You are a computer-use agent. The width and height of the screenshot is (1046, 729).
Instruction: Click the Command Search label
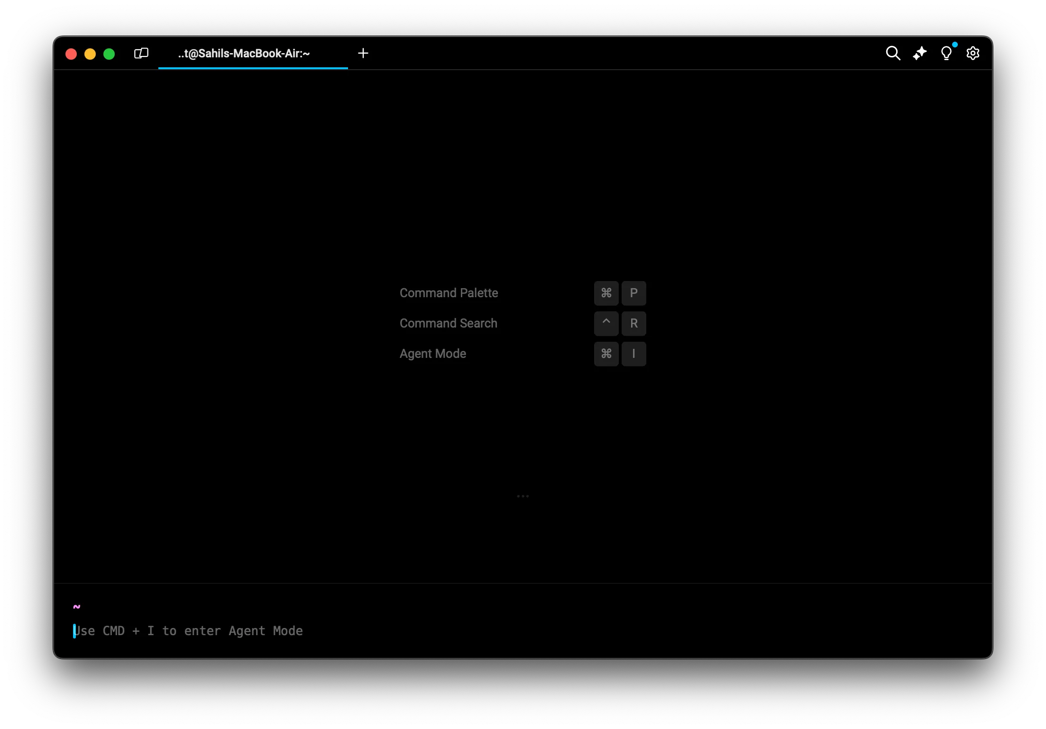tap(448, 323)
